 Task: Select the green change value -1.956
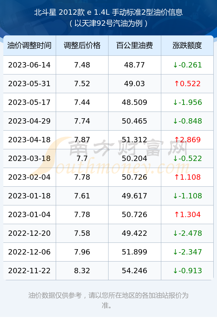[187, 102]
